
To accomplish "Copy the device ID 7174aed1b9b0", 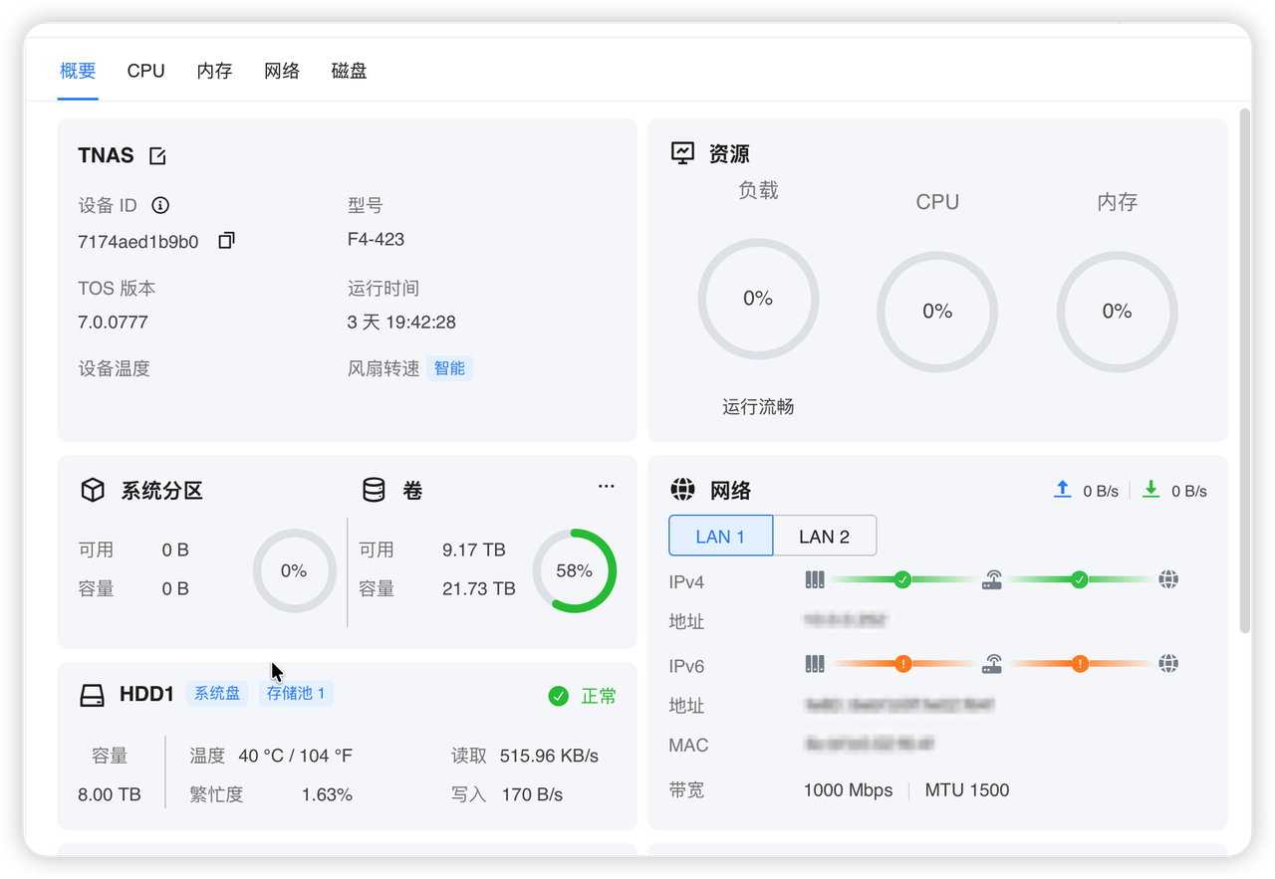I will click(x=226, y=241).
